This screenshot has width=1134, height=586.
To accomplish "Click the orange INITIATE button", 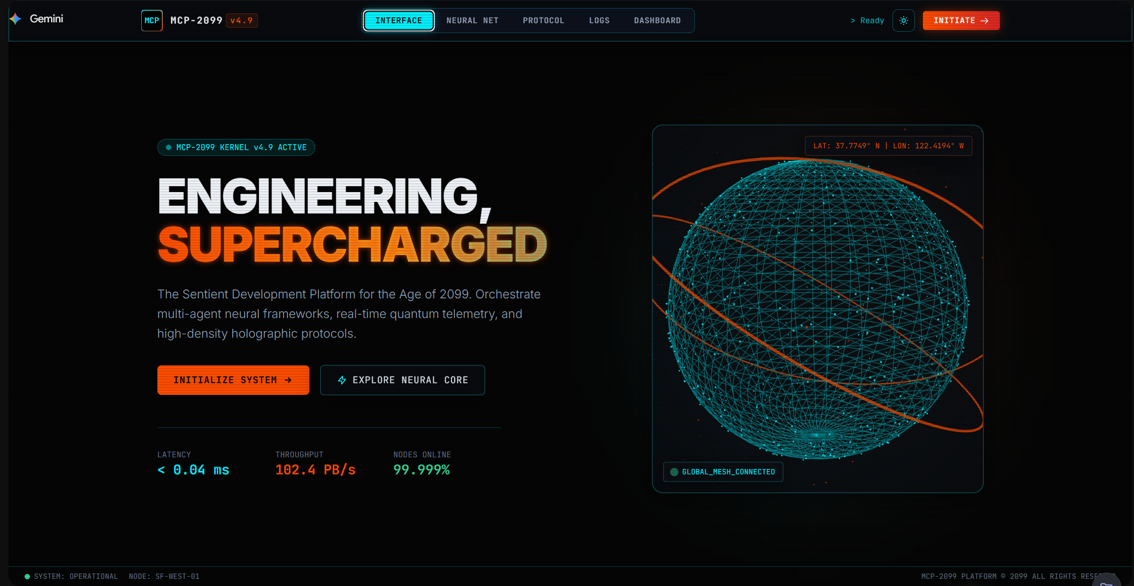I will pyautogui.click(x=961, y=21).
